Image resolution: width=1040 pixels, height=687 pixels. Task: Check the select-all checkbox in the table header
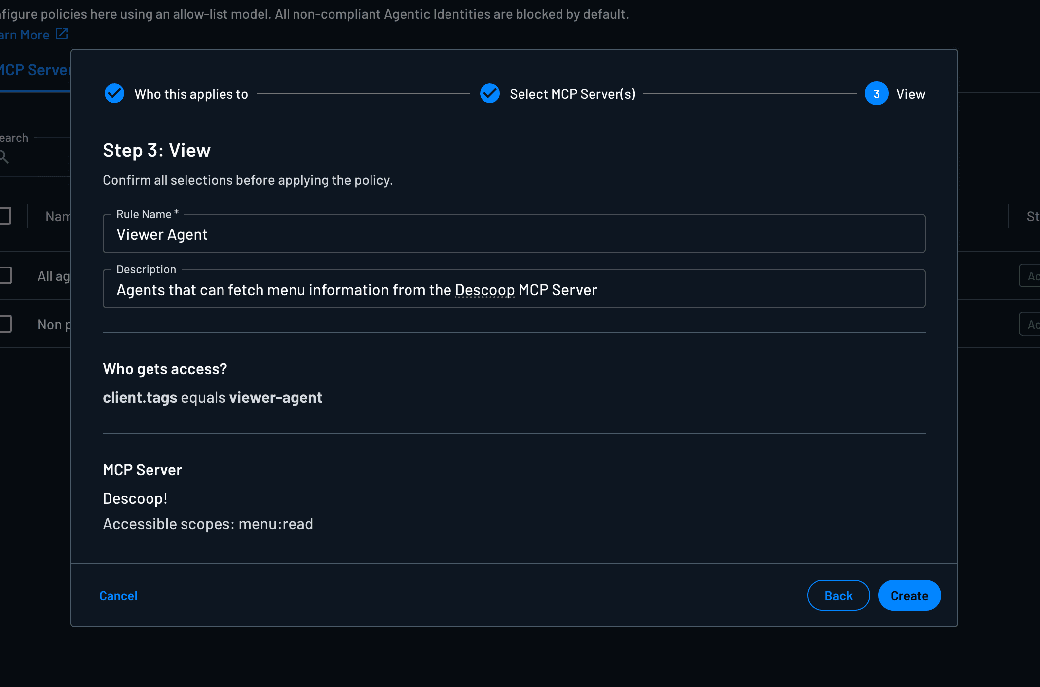pyautogui.click(x=4, y=215)
